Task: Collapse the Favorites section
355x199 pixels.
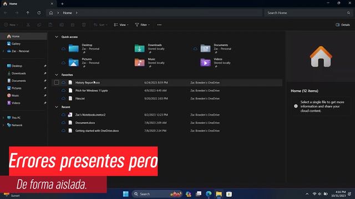Action: tap(57, 75)
